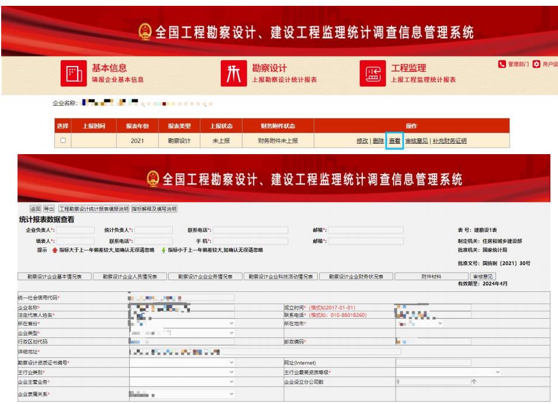Switch to the 勘察设计企业财务状况表 tab
The height and width of the screenshot is (404, 558).
point(356,277)
